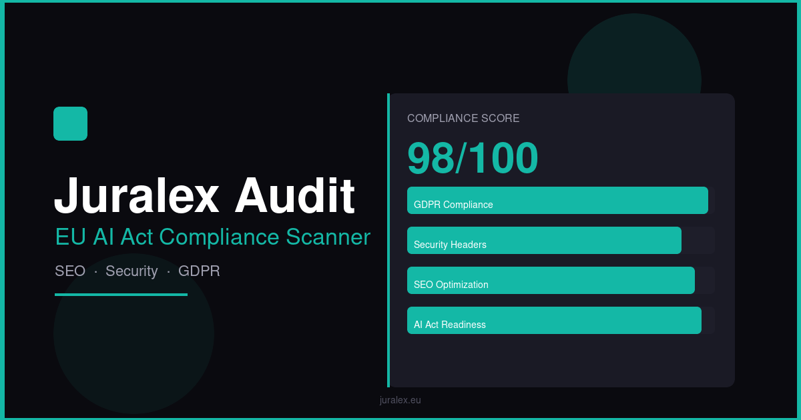
Task: Select the Security tag under the subtitle
Action: (x=131, y=271)
